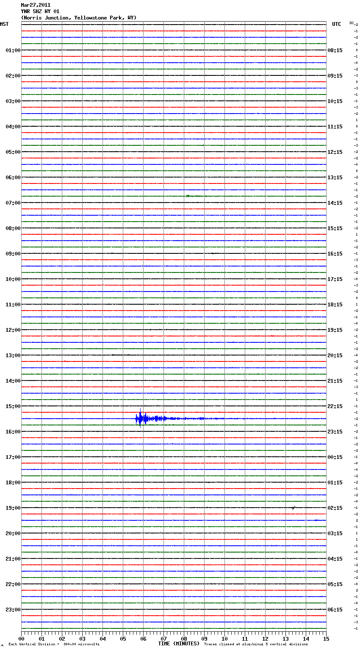Select the 15:00 MST time label

pos(13,406)
